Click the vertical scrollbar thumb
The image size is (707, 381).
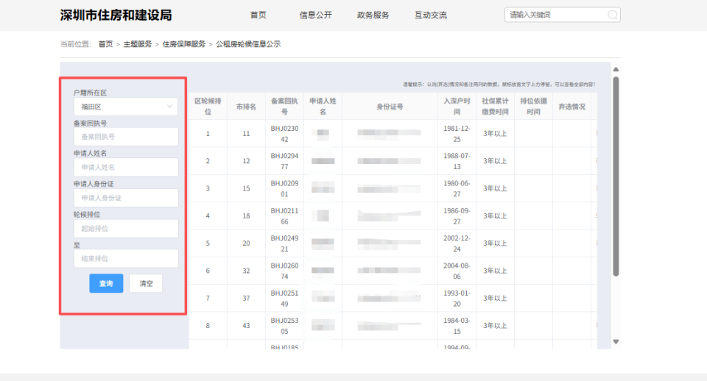click(616, 176)
